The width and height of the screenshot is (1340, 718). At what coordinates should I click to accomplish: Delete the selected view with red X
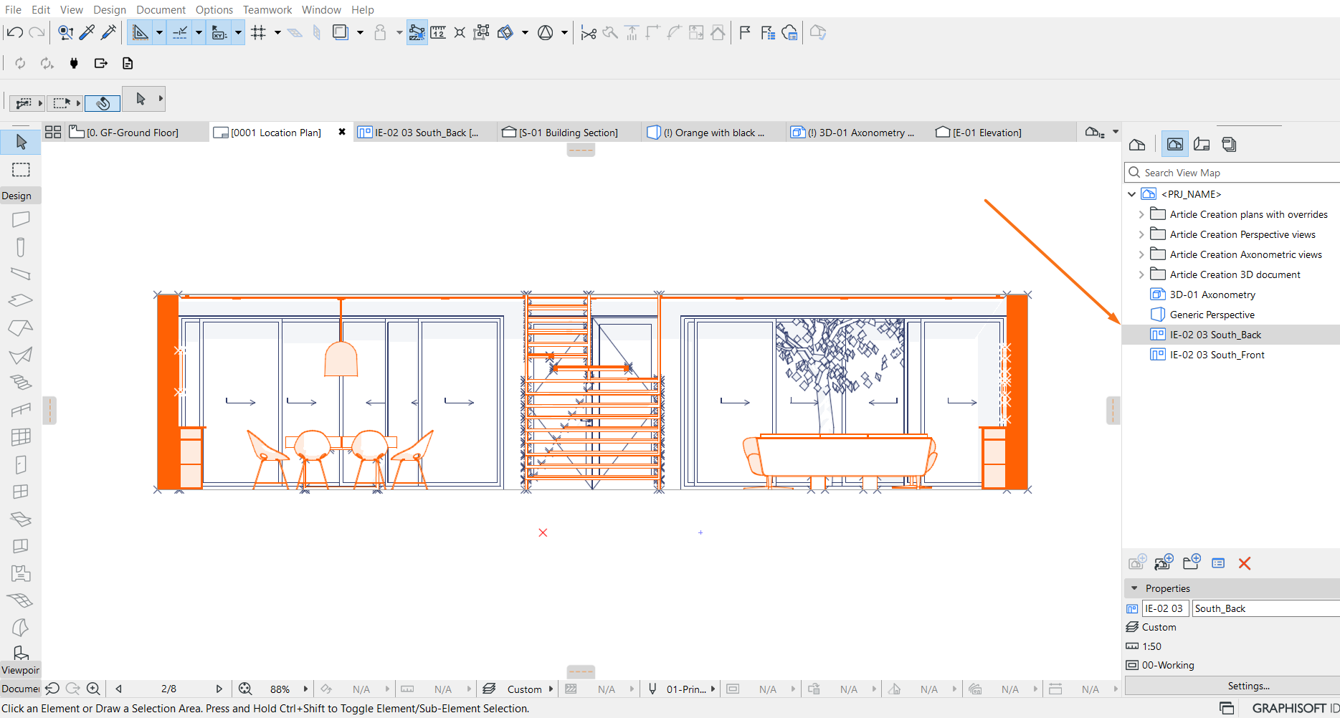pos(1245,563)
